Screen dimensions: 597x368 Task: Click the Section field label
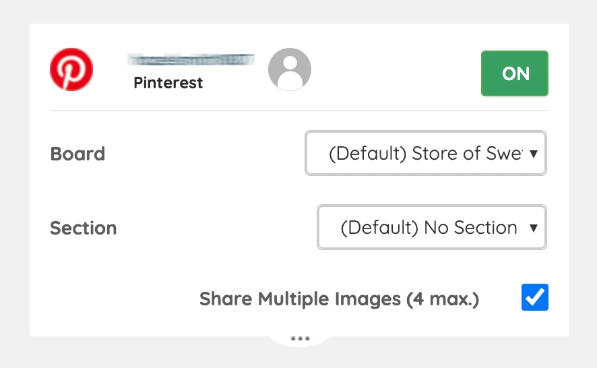(x=84, y=228)
